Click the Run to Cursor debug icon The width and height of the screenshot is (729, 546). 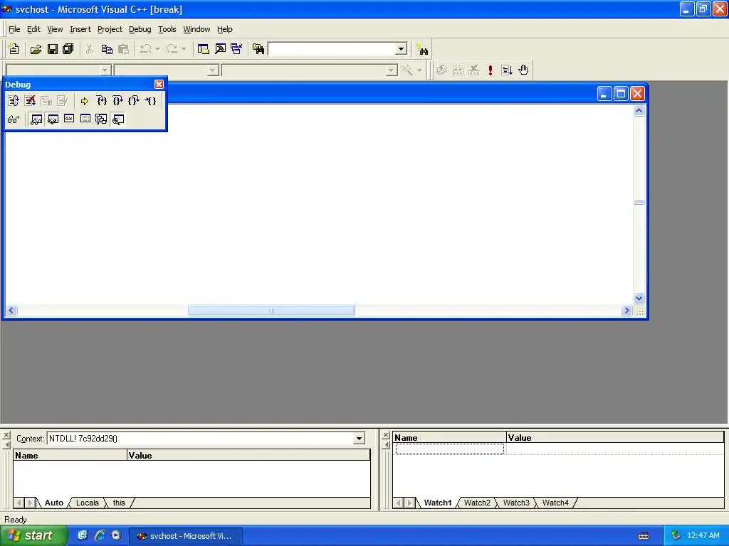point(151,101)
